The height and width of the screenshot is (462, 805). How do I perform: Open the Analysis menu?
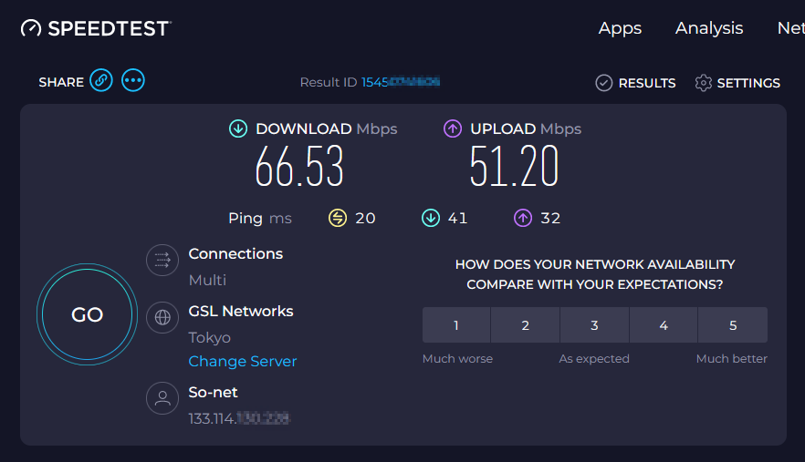click(709, 28)
